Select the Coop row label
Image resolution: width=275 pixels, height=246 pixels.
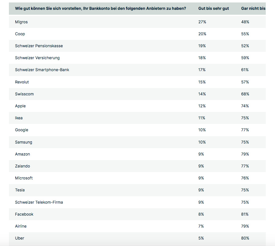point(20,34)
